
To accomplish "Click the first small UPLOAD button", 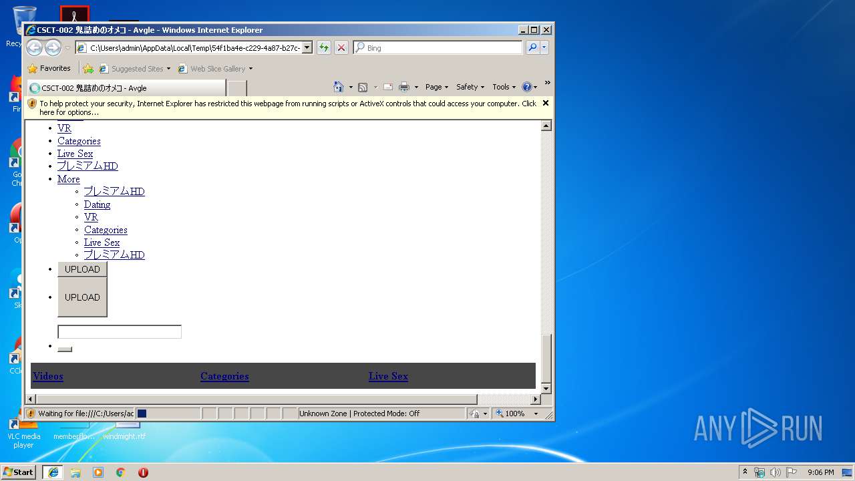I will click(82, 269).
